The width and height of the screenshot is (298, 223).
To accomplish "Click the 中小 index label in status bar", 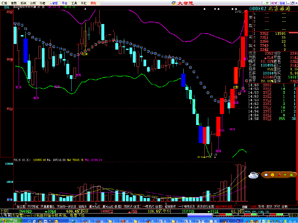I will pos(167,211).
